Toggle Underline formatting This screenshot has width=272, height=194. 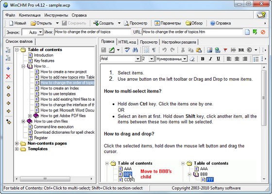pos(219,59)
